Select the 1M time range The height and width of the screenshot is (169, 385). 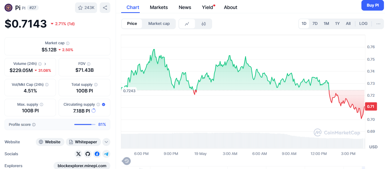click(x=326, y=24)
